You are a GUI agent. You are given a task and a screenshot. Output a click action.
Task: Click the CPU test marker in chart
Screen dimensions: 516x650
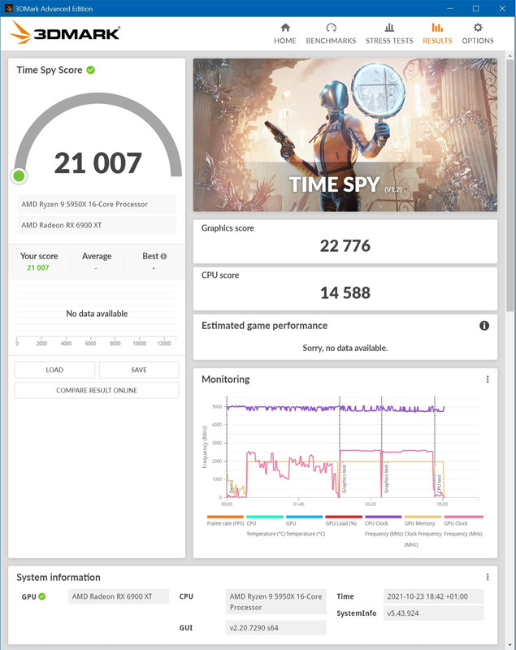click(439, 484)
